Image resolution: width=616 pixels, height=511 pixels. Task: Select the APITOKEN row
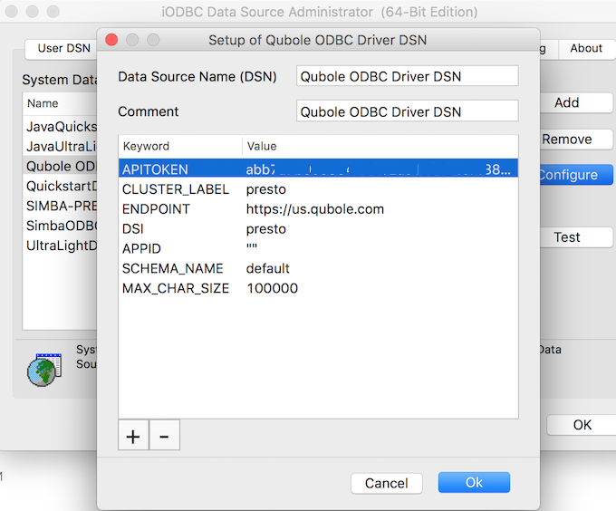click(318, 169)
